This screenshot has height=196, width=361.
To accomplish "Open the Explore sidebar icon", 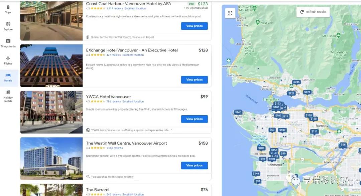I will pos(8,24).
